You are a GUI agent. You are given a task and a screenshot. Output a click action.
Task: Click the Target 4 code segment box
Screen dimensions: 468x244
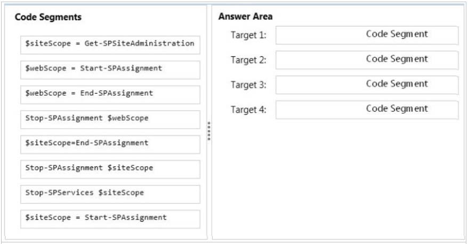tap(367, 110)
